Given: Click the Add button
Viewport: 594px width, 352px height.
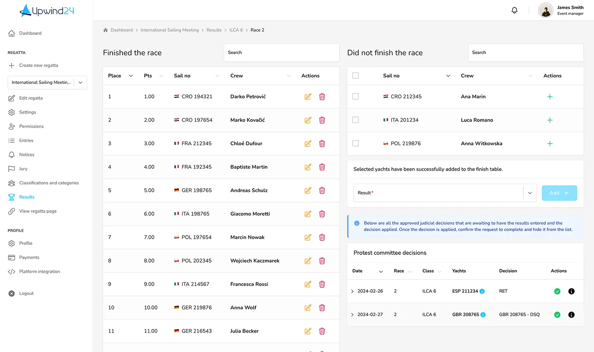Looking at the screenshot, I should coord(559,193).
